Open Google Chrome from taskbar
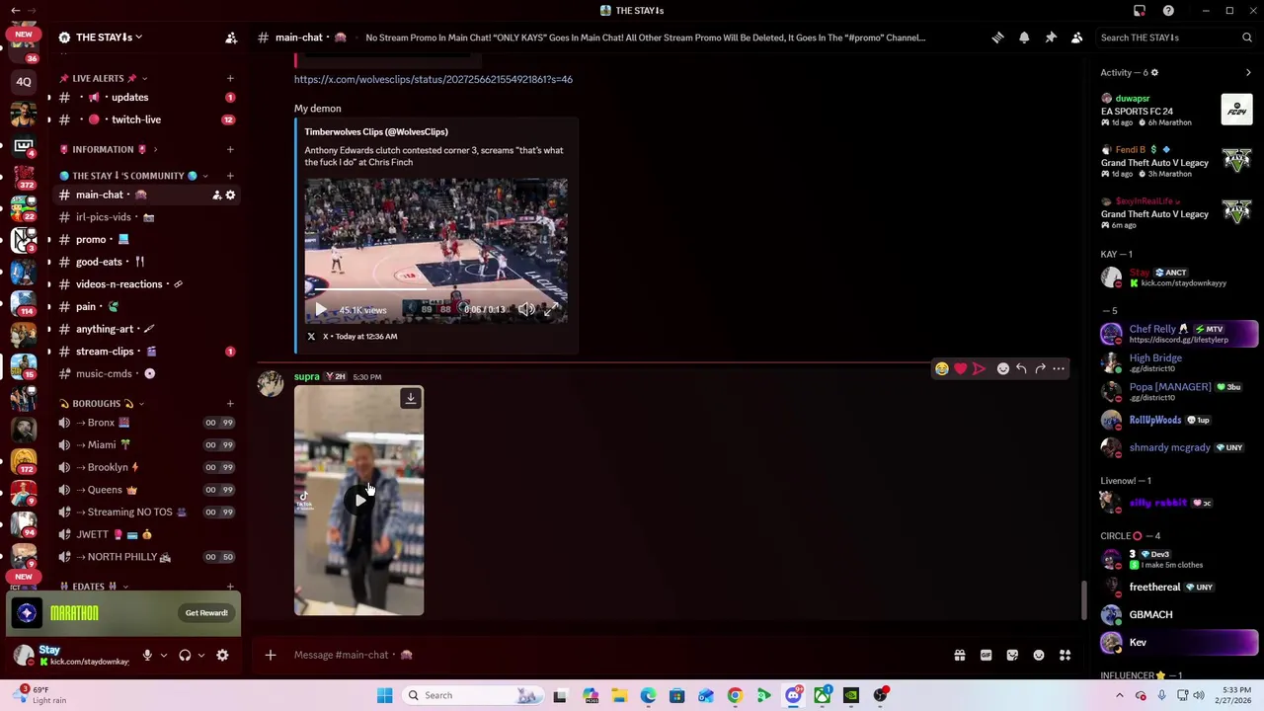 (x=735, y=695)
